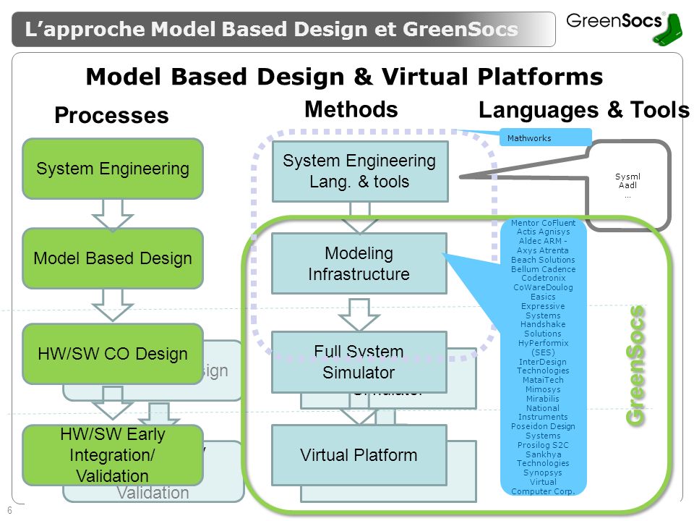Select 'CoWareDoulog' in vendor list
Image resolution: width=694 pixels, height=521 pixels.
[543, 287]
